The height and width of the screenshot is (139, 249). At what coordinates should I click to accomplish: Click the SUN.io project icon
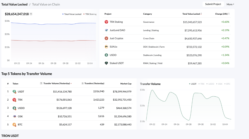pos(106,47)
